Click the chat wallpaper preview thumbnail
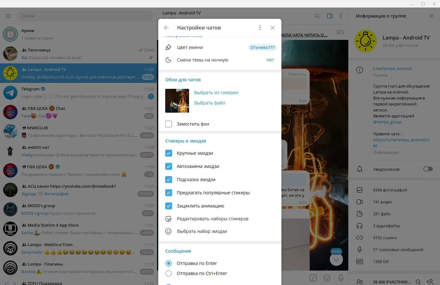 pyautogui.click(x=177, y=101)
